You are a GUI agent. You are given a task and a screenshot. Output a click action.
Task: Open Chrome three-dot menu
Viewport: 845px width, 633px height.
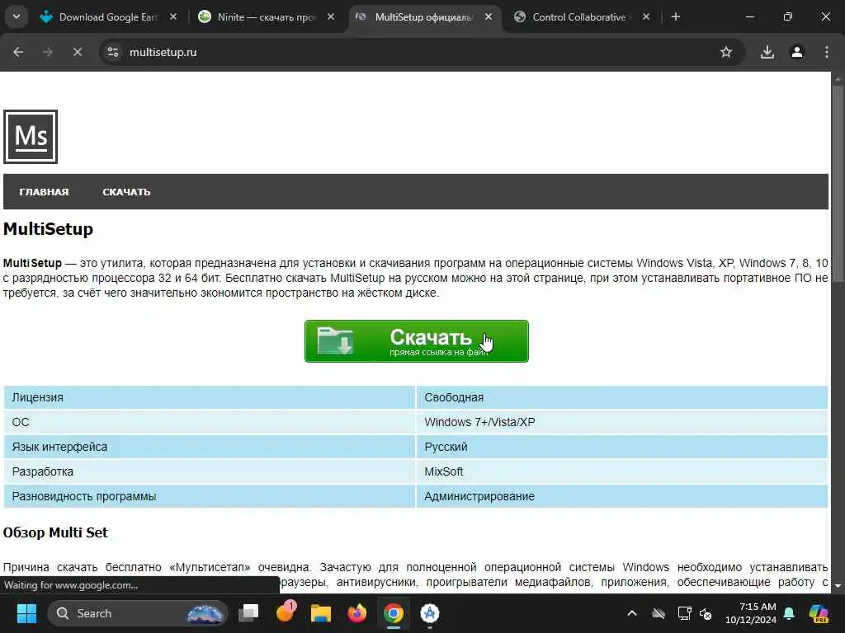(827, 52)
